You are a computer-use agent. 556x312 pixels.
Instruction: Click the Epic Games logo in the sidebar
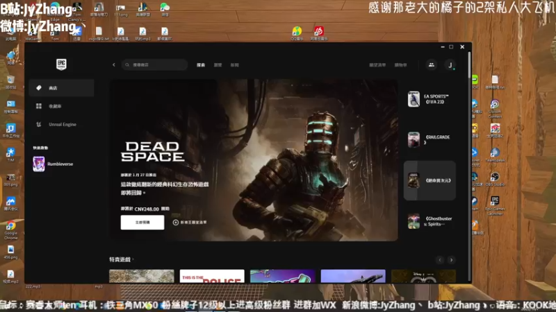coord(61,64)
